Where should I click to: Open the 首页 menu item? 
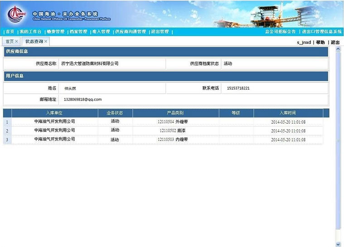10,32
